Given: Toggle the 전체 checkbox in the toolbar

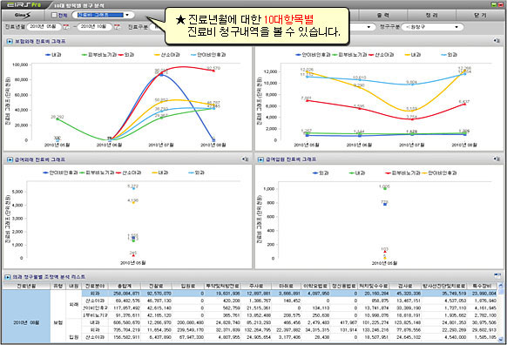Looking at the screenshot, I should click(54, 15).
